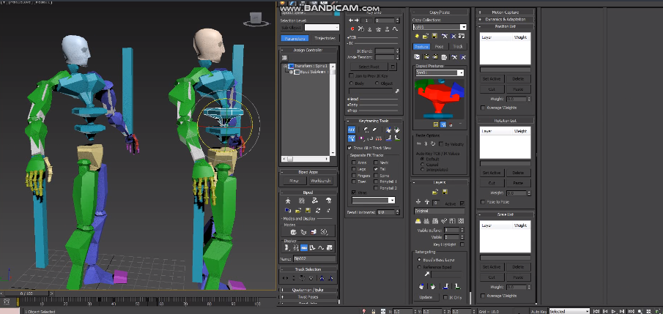Screen dimensions: 663x314
Task: Click the Trajectories curve icon in Key Info
Action: pos(395,29)
